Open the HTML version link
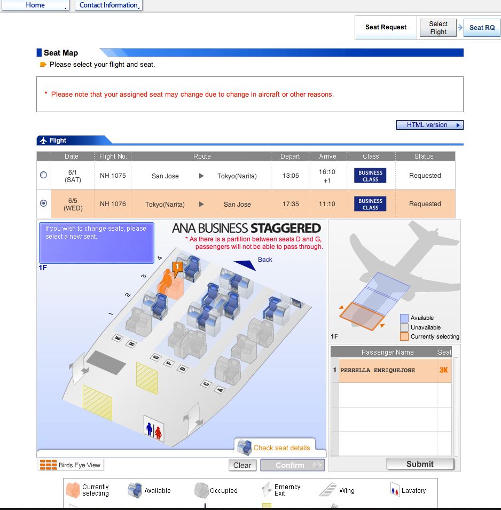The image size is (501, 510). tap(430, 125)
